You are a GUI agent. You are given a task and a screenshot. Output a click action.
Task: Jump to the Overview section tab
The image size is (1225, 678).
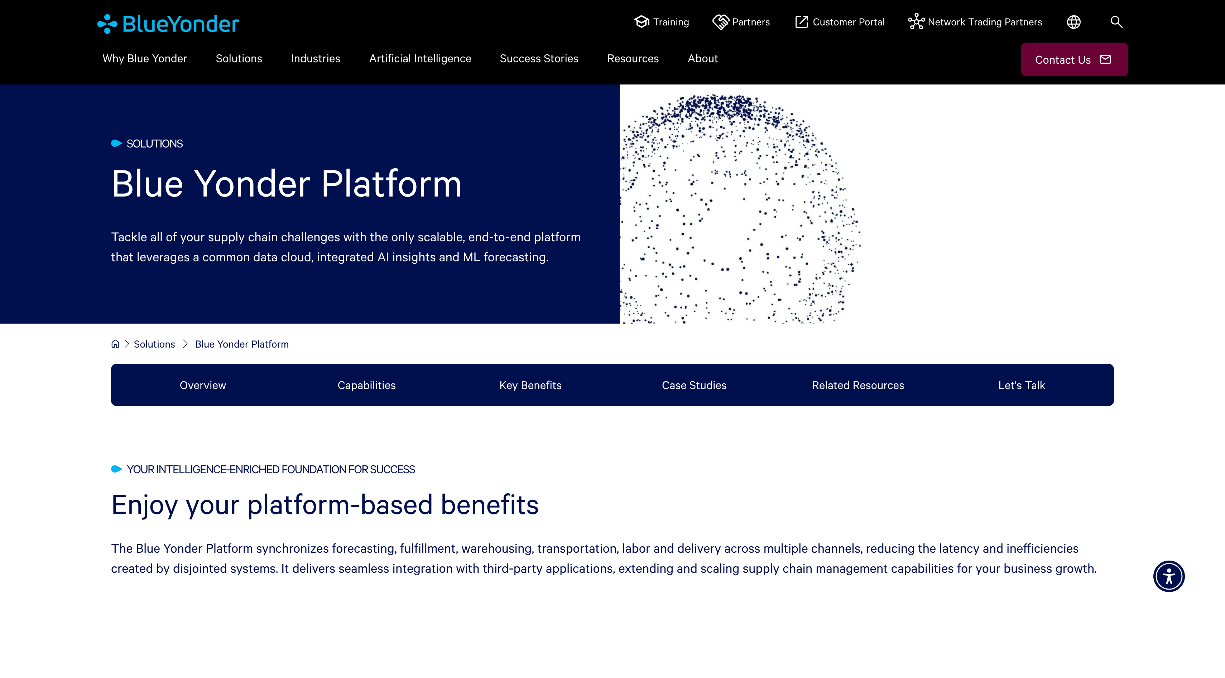(x=203, y=385)
